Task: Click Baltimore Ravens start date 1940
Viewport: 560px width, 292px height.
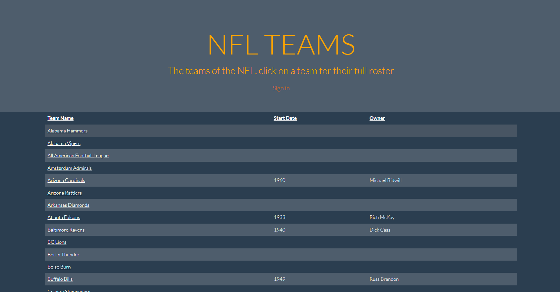Action: [280, 230]
